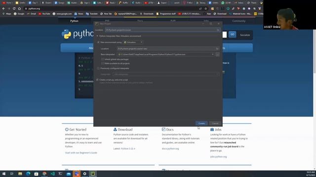Screen dimensions: 316x177
Task: Open the Get Started heading link
Action: (76, 130)
